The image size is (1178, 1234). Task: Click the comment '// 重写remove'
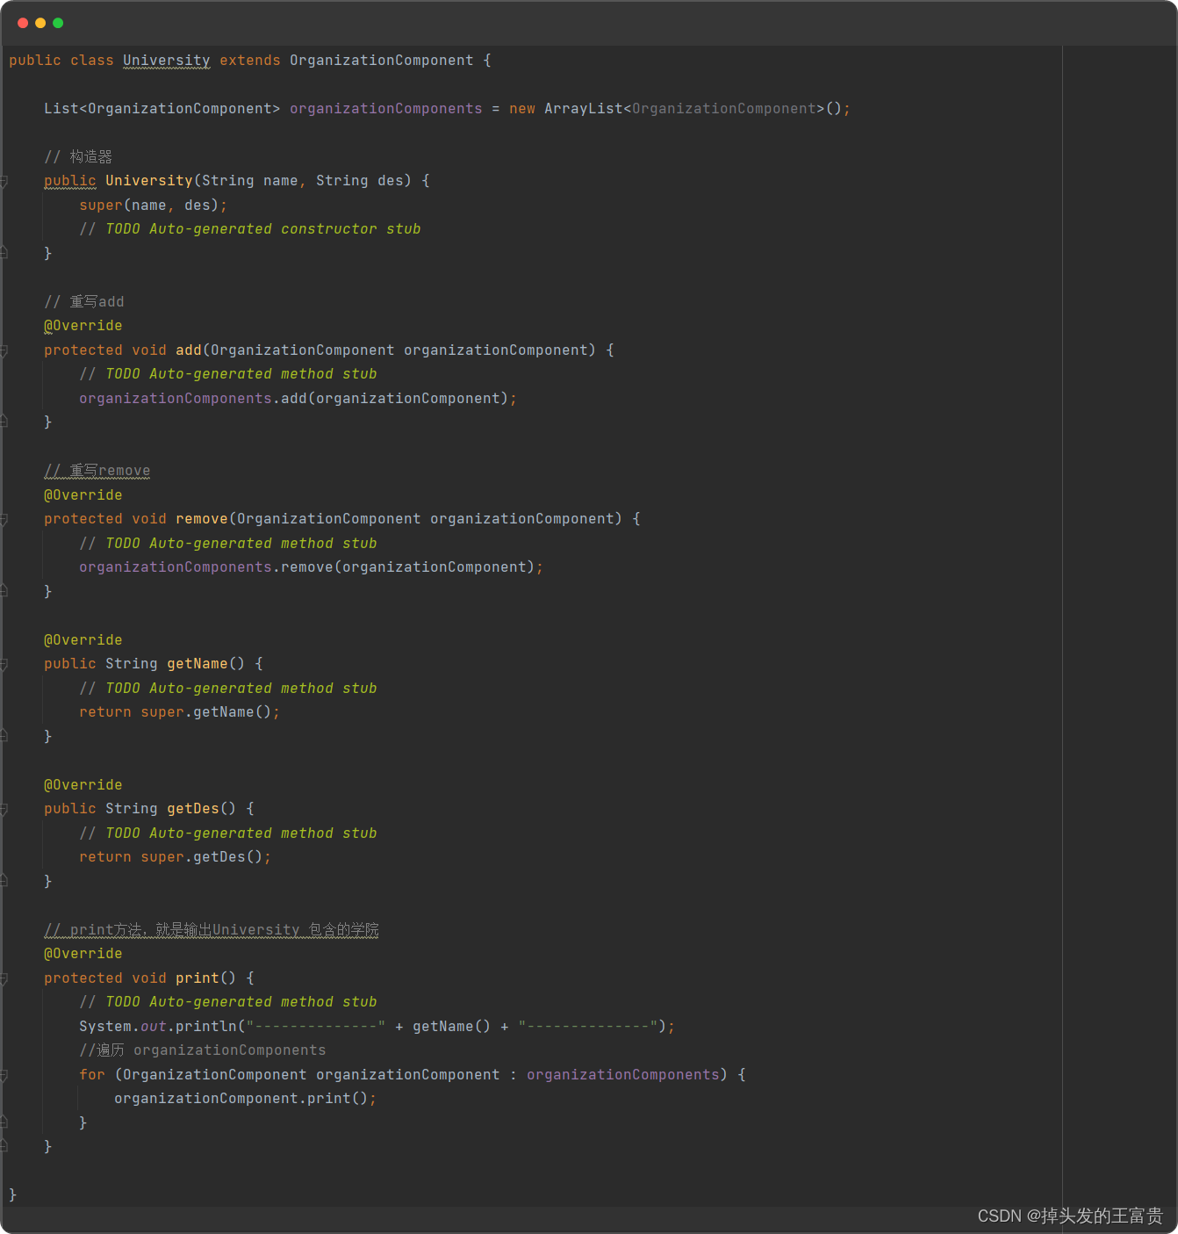tap(97, 471)
